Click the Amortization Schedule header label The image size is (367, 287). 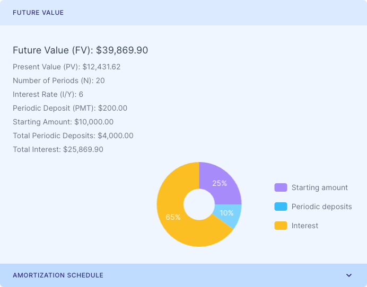click(58, 275)
